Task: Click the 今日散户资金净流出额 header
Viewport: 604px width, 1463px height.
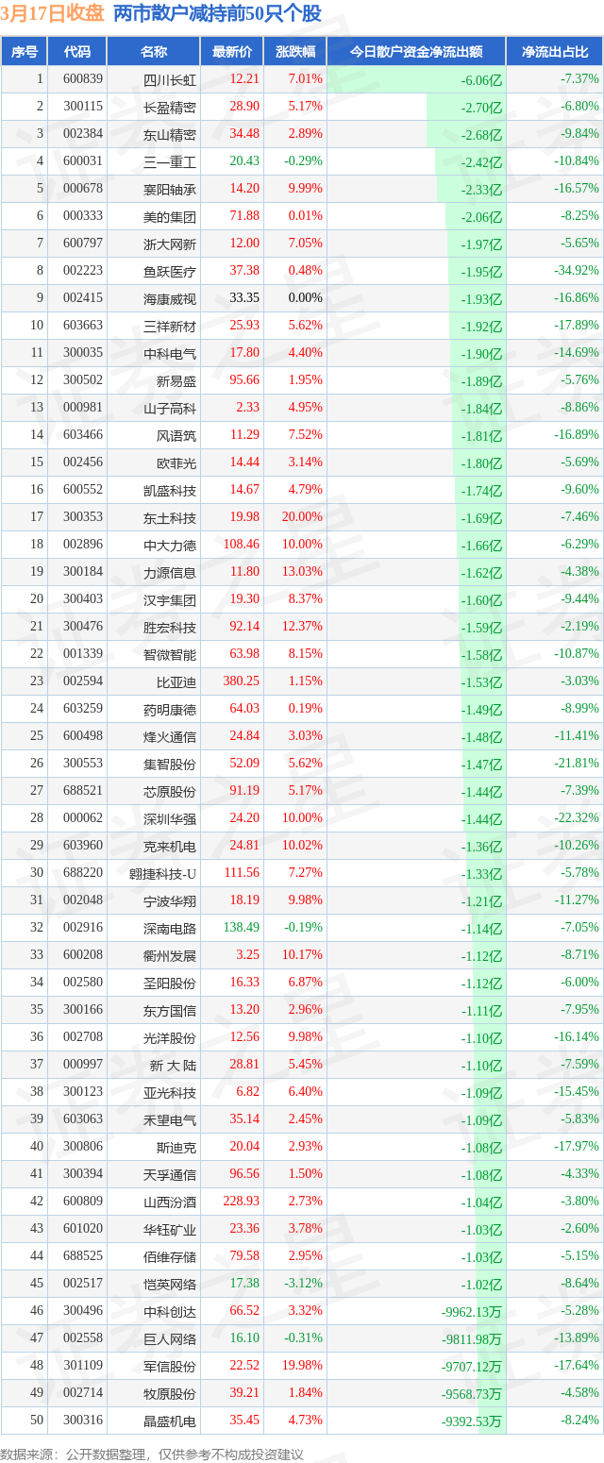Action: point(416,52)
